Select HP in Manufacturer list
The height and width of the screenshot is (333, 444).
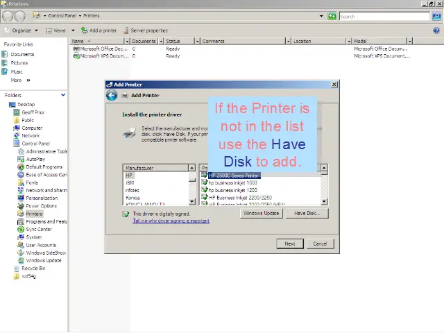129,176
